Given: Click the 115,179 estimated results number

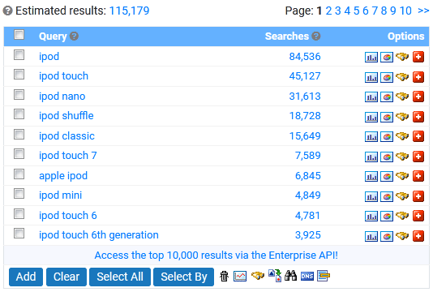Looking at the screenshot, I should pos(129,11).
